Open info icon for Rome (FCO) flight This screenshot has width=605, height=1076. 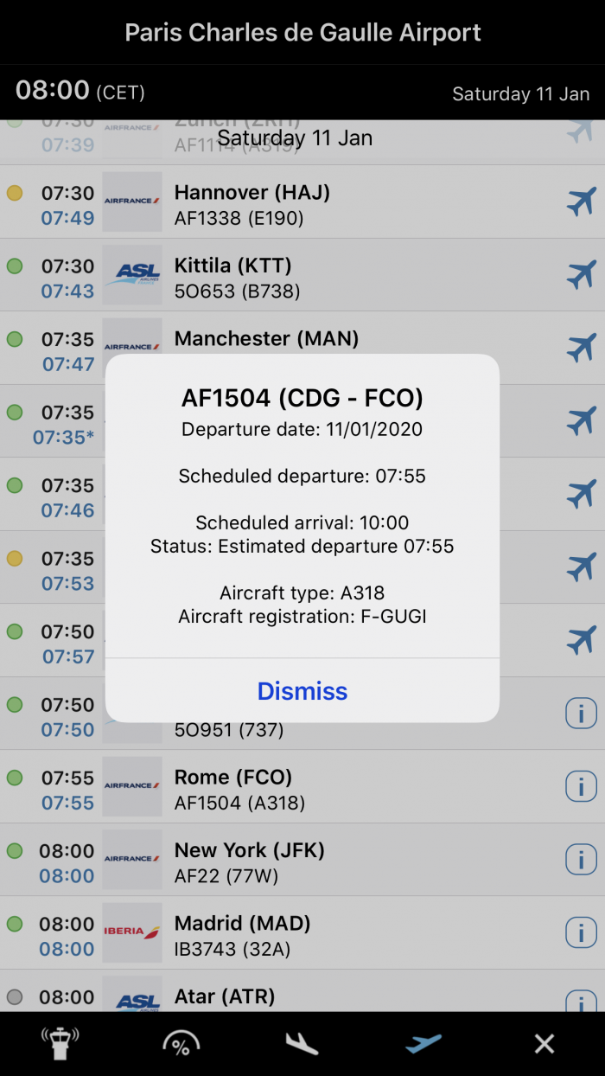[x=581, y=787]
